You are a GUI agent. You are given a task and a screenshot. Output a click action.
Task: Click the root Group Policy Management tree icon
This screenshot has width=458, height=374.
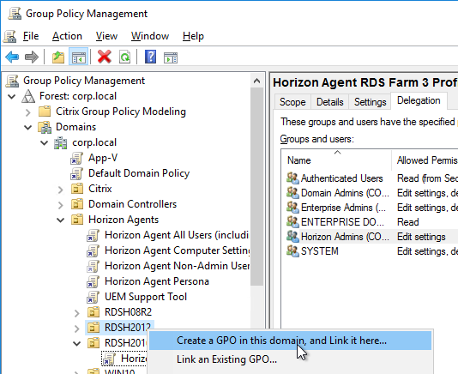point(12,81)
